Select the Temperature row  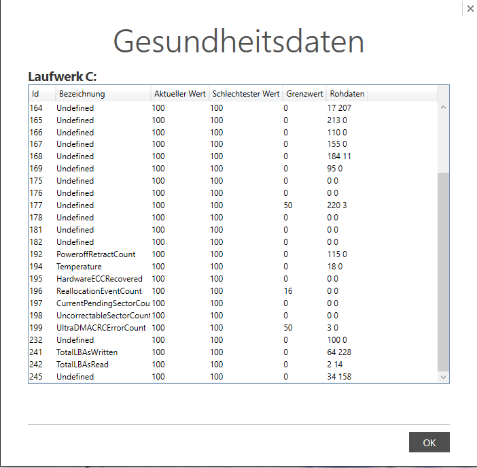click(232, 267)
